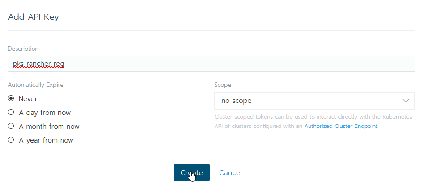Click the chevron arrow of the Scope dropdown
Image resolution: width=423 pixels, height=188 pixels.
[406, 101]
